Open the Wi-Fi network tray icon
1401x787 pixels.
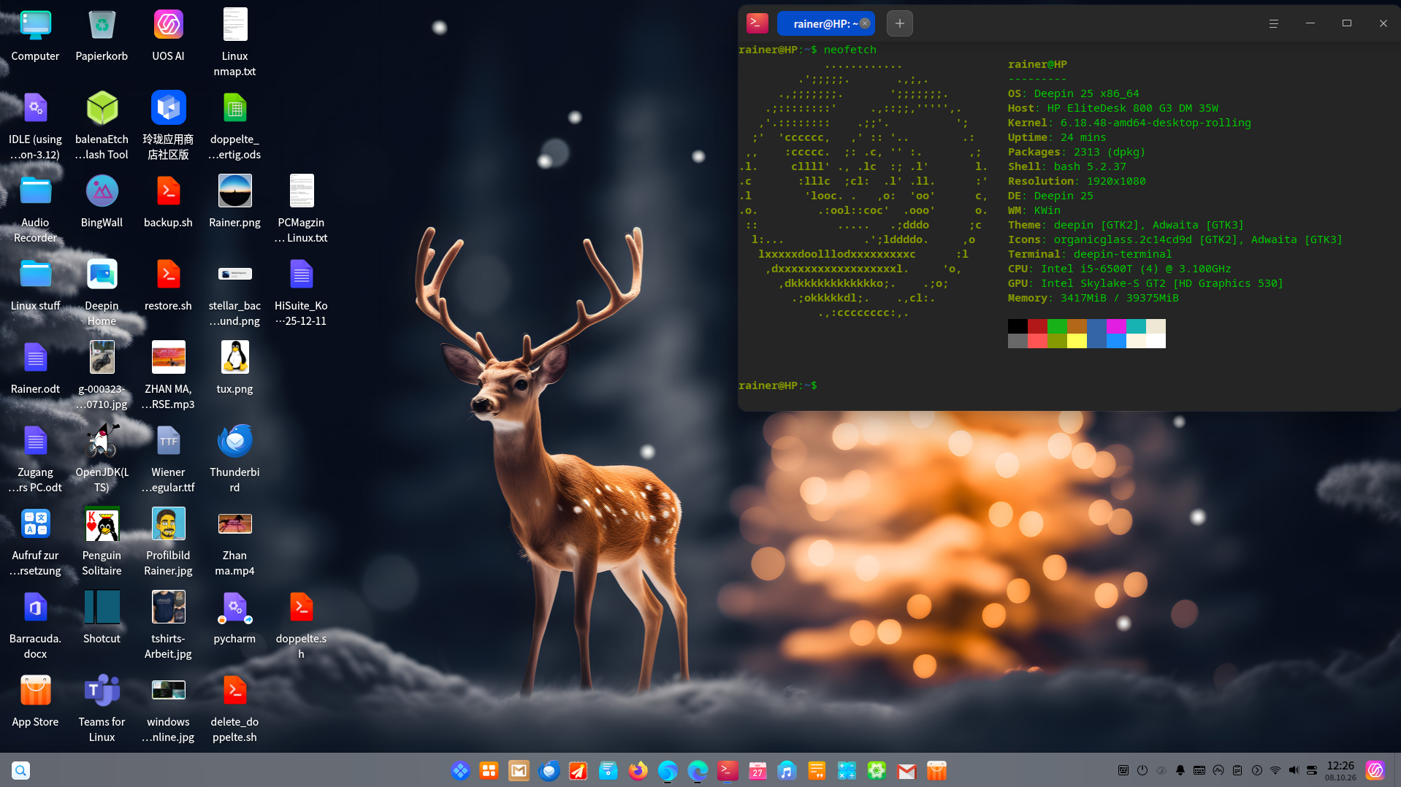click(1275, 770)
